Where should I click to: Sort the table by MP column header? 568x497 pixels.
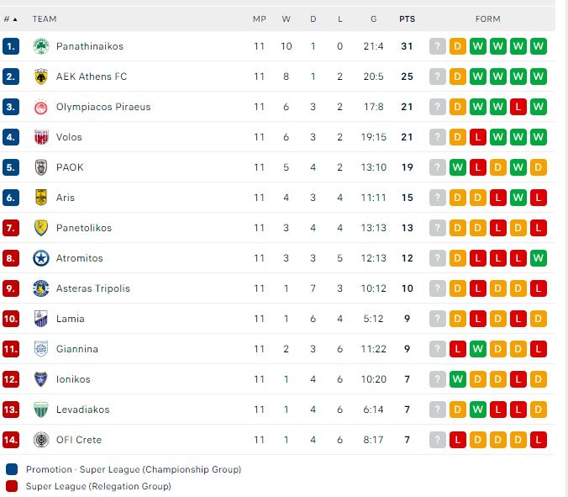click(260, 19)
